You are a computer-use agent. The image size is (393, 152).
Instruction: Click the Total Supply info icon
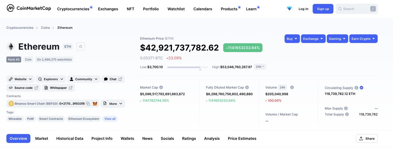[347, 114]
